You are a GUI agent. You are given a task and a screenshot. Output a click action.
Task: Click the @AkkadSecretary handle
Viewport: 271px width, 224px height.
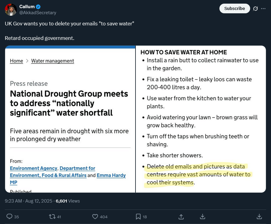38,13
